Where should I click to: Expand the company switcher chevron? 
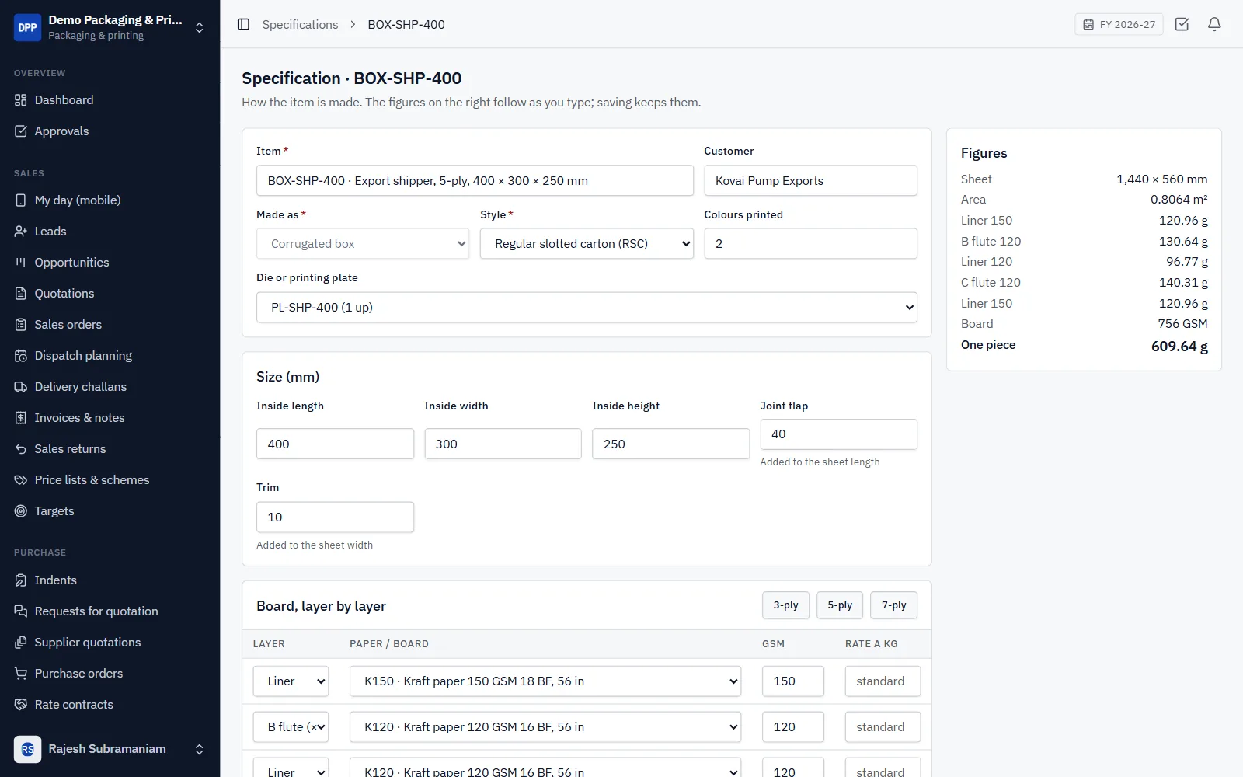point(199,27)
